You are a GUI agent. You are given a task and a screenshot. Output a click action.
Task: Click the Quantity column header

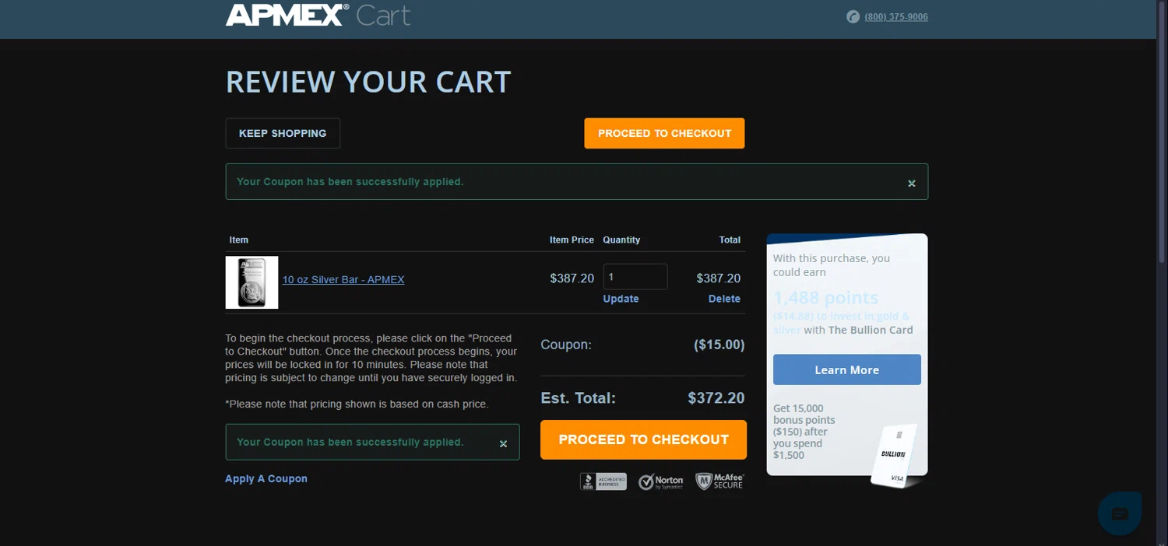click(621, 240)
